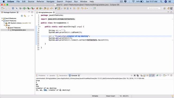Click the Back navigation arrow icon
The height and width of the screenshot is (98, 174).
pyautogui.click(x=85, y=8)
